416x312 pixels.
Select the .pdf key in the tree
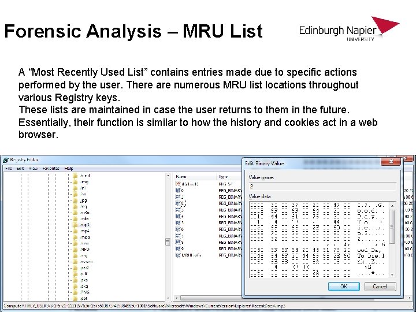[x=84, y=274]
